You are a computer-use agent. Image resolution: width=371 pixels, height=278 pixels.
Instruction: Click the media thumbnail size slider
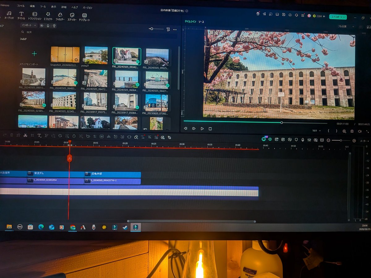(156, 29)
